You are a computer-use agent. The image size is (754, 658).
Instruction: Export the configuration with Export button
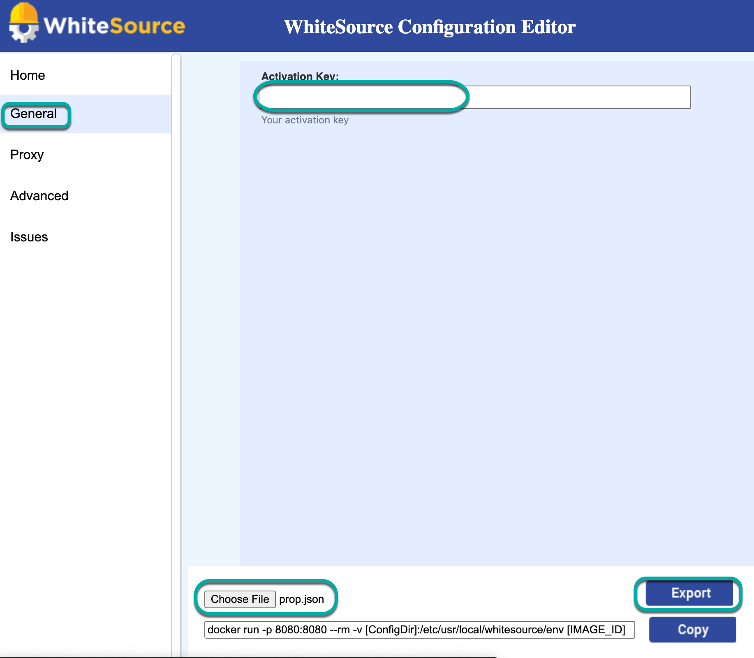click(690, 593)
